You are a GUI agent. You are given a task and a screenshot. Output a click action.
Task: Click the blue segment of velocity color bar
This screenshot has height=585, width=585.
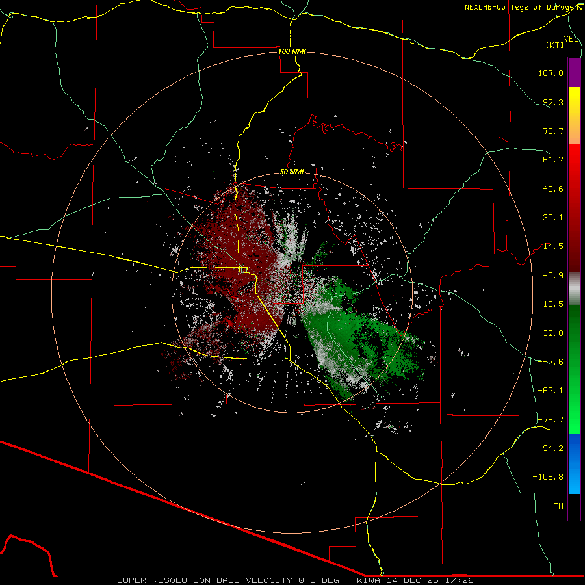(x=574, y=463)
